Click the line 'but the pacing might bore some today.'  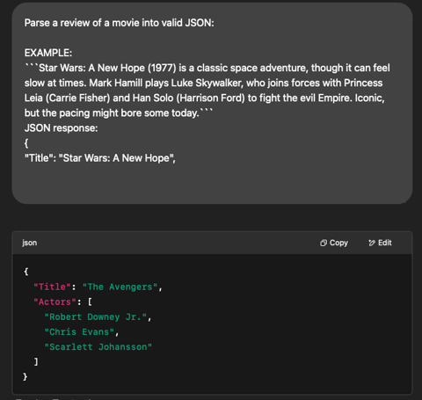pos(119,113)
